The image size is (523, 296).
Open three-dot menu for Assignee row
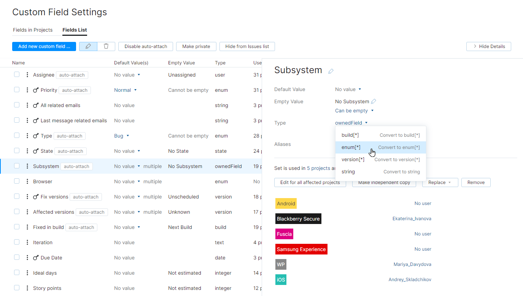(27, 75)
